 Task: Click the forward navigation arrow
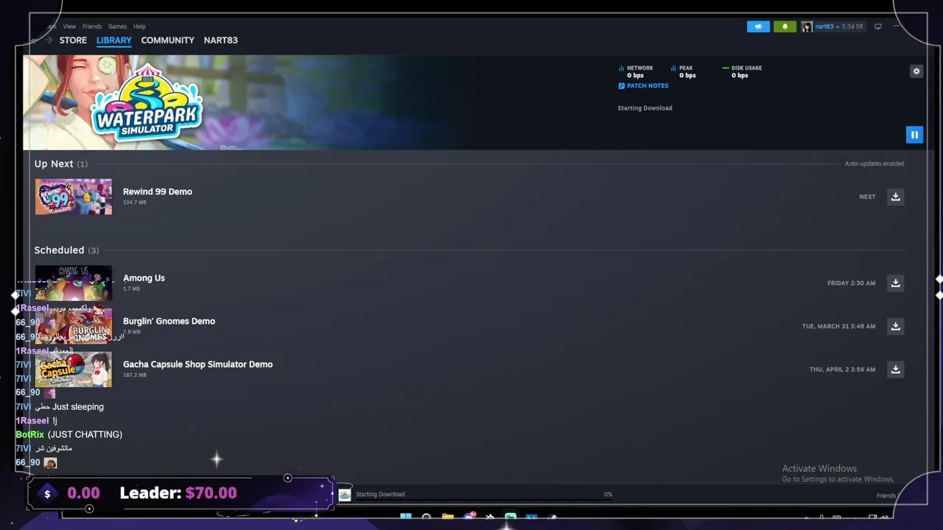click(49, 40)
